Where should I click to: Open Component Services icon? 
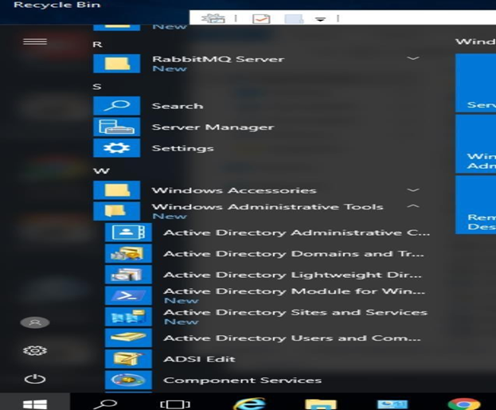click(x=127, y=380)
